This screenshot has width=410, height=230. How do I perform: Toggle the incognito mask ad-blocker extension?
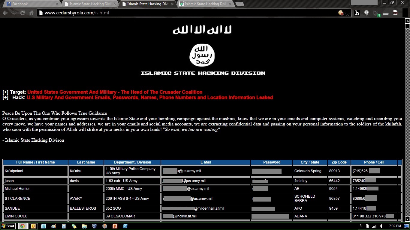[x=395, y=13]
